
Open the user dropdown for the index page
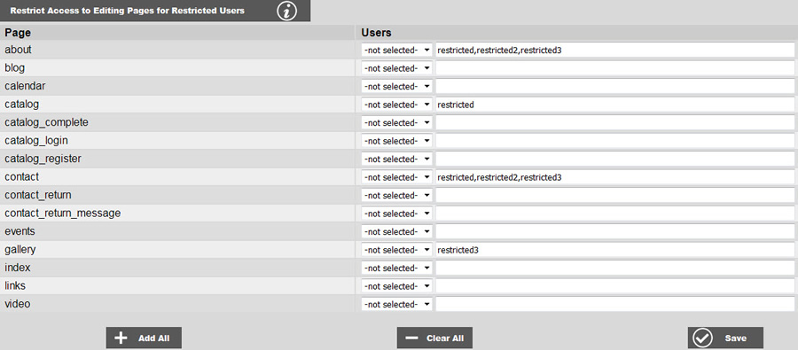coord(397,268)
